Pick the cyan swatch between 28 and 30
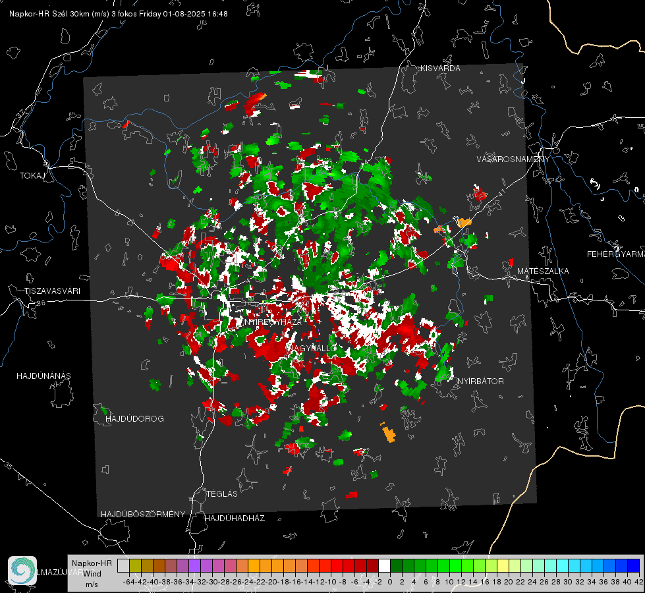 (563, 565)
